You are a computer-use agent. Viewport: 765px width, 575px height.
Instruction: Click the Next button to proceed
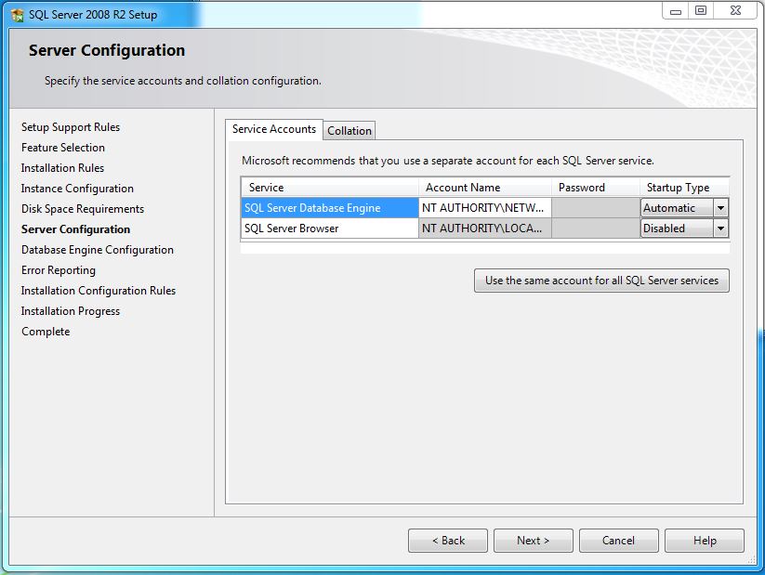click(x=533, y=540)
